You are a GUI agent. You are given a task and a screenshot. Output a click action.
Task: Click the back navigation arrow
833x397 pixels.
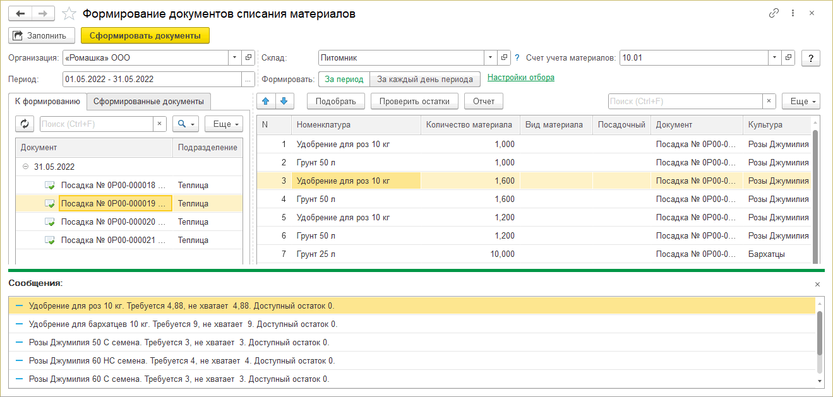pos(20,13)
